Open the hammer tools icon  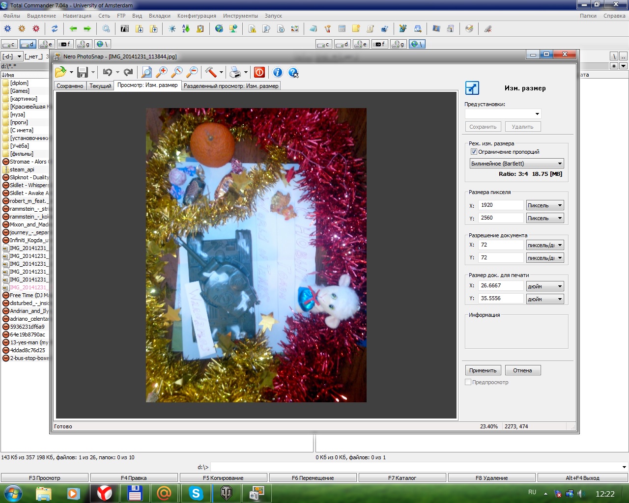click(x=211, y=73)
